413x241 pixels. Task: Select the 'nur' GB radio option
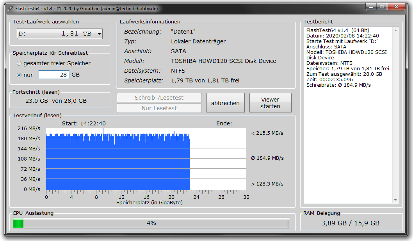point(19,75)
